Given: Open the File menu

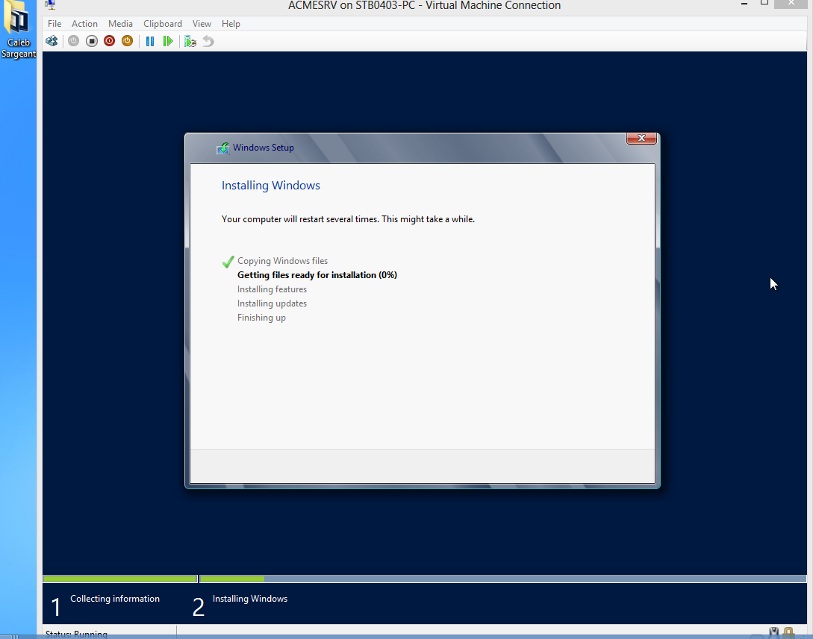Looking at the screenshot, I should tap(54, 24).
